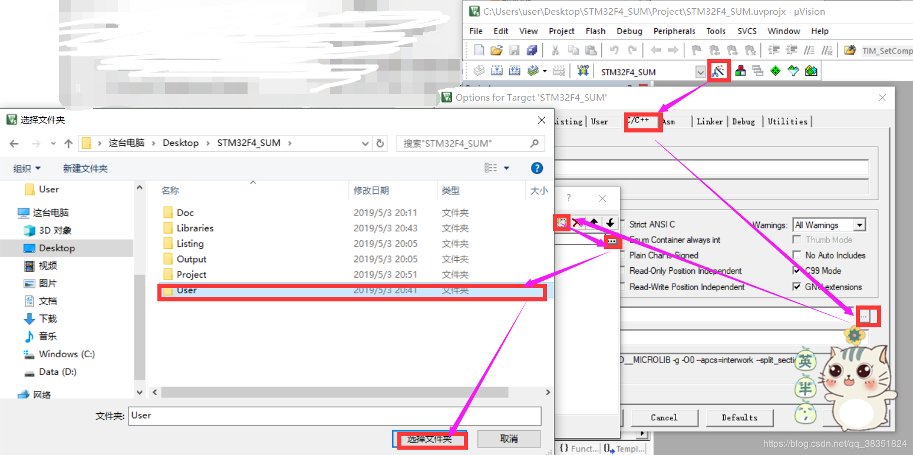The image size is (913, 455).
Task: Open the STM32F4_SUM target selector dropdown
Action: pyautogui.click(x=700, y=72)
